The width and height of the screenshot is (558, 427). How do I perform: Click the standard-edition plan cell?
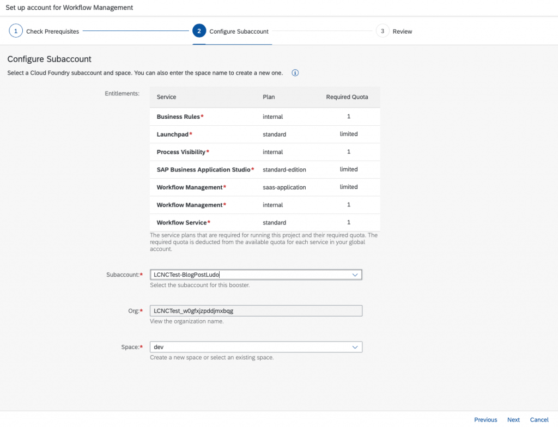pyautogui.click(x=284, y=170)
